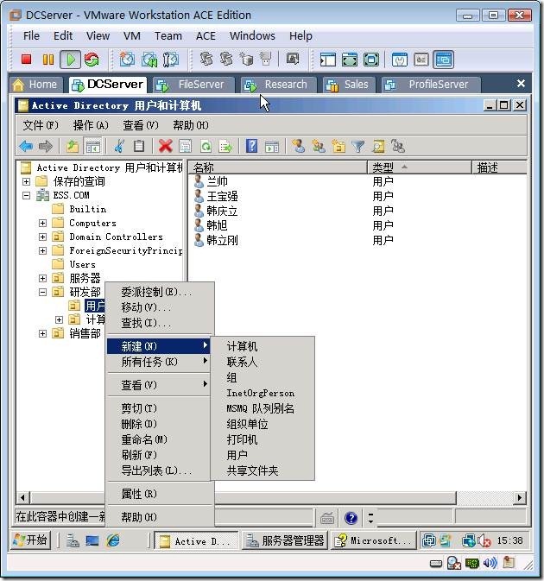The height and width of the screenshot is (581, 544).
Task: Click the horizontal scrollbar right arrow
Action: pyautogui.click(x=520, y=497)
